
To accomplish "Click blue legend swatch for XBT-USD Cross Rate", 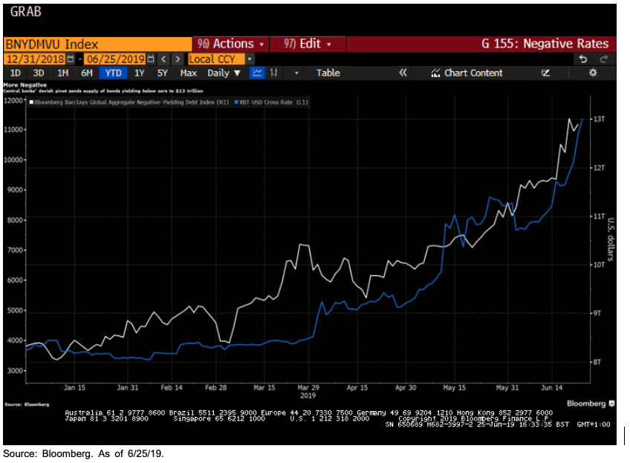I will [x=236, y=102].
